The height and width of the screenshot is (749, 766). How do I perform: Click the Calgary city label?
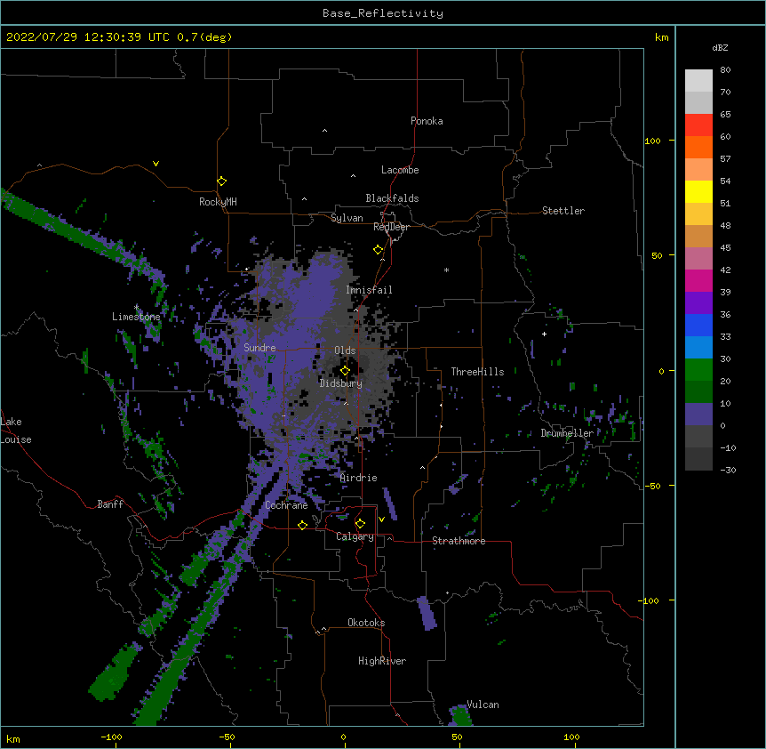[355, 536]
